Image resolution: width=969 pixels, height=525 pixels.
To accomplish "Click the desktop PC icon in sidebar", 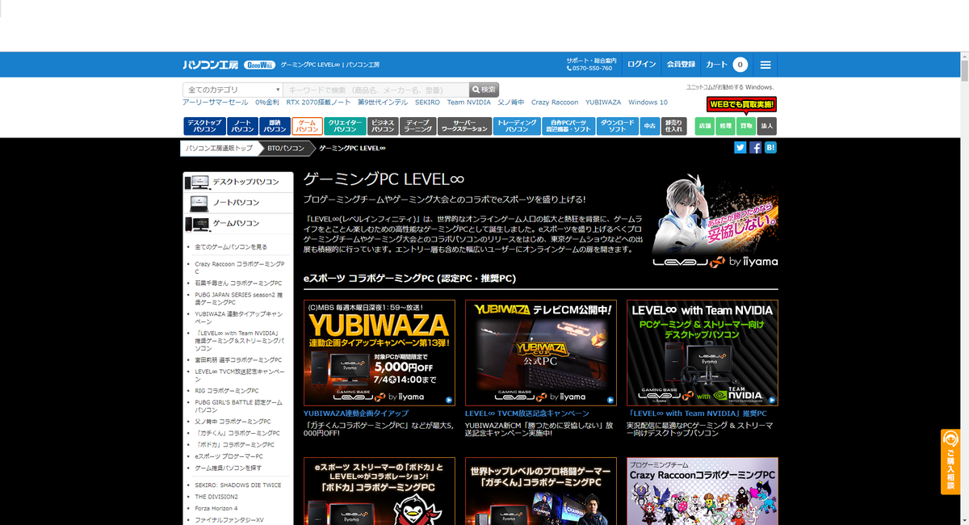I will pos(197,183).
